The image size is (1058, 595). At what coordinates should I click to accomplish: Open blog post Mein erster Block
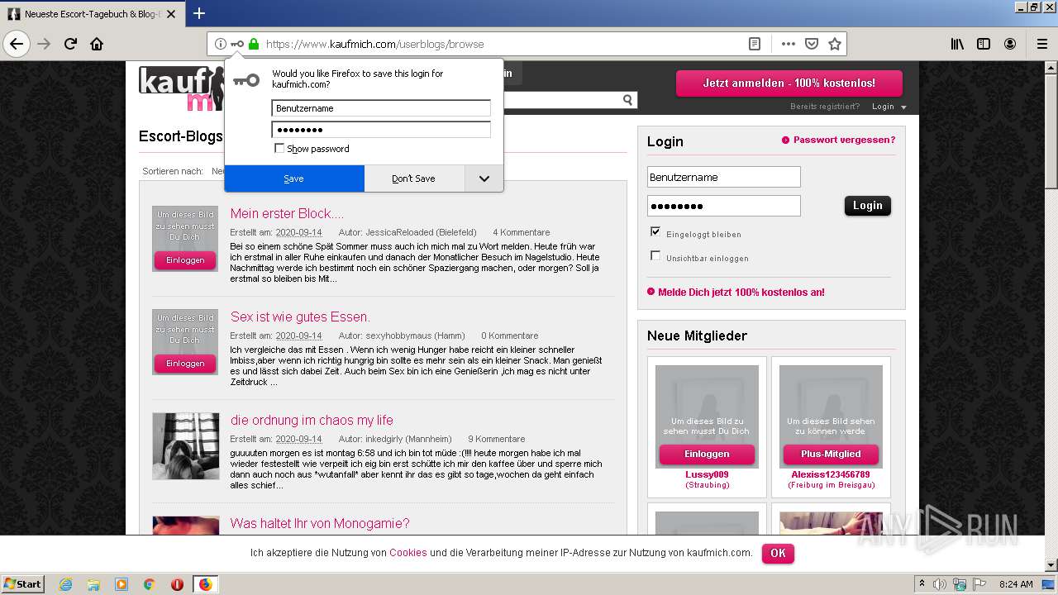tap(287, 213)
